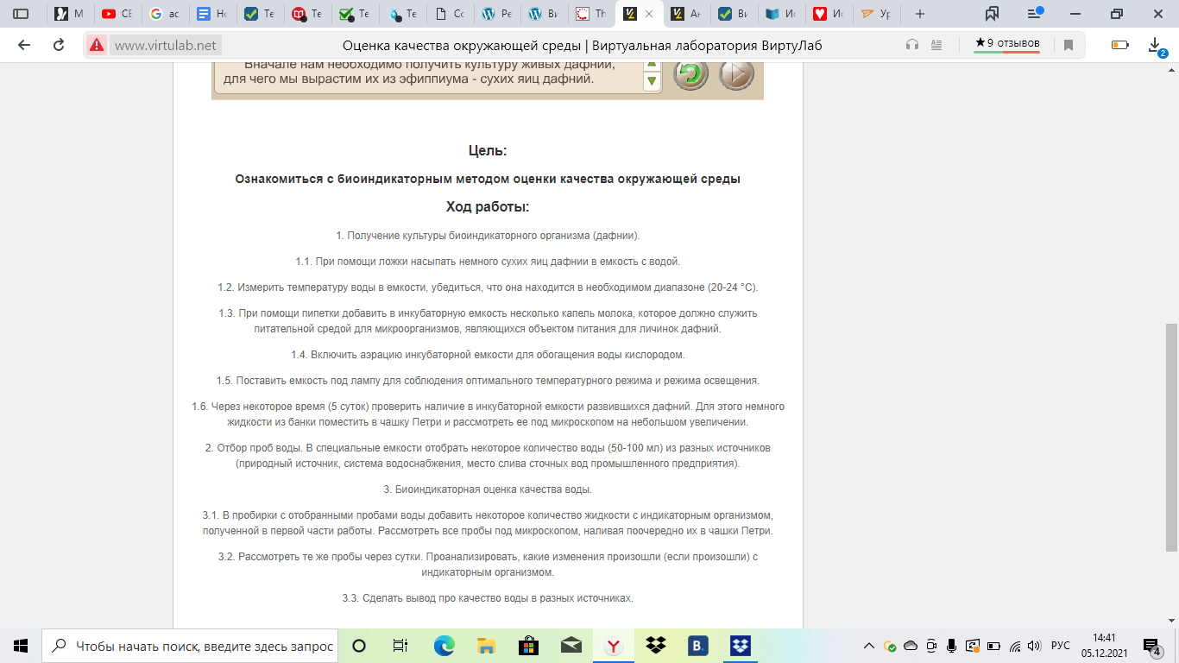Click the red security warning icon
1179x663 pixels.
(96, 45)
